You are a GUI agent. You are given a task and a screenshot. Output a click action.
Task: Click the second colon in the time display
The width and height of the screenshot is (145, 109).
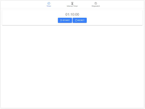tap(75, 15)
